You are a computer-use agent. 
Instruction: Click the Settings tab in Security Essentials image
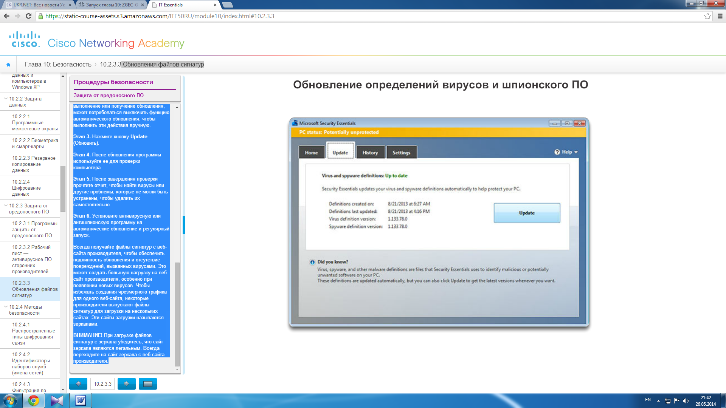point(401,152)
